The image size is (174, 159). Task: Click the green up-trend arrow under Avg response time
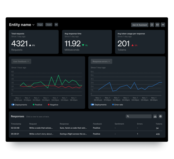pyautogui.click(x=83, y=45)
